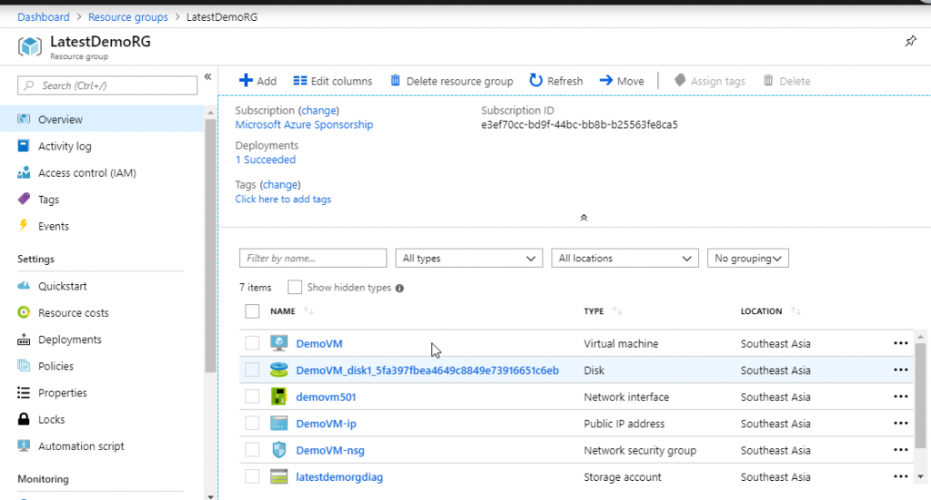Check the DemoVM-ip row checkbox
The height and width of the screenshot is (500, 931).
(x=253, y=423)
